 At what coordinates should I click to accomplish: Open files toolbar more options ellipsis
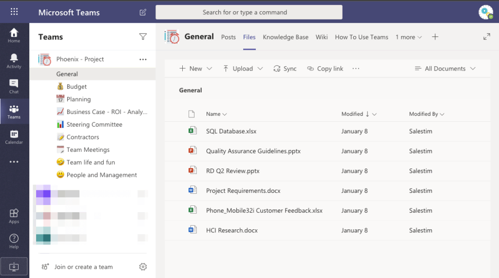click(356, 69)
